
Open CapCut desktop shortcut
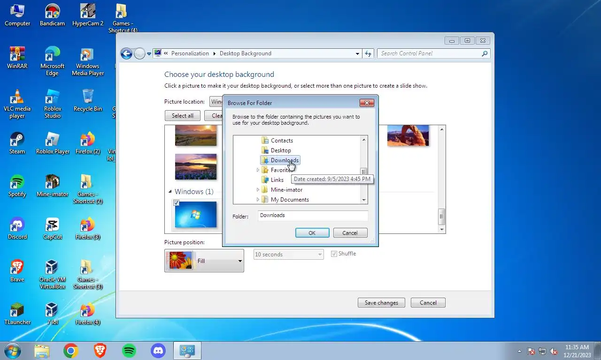52,228
